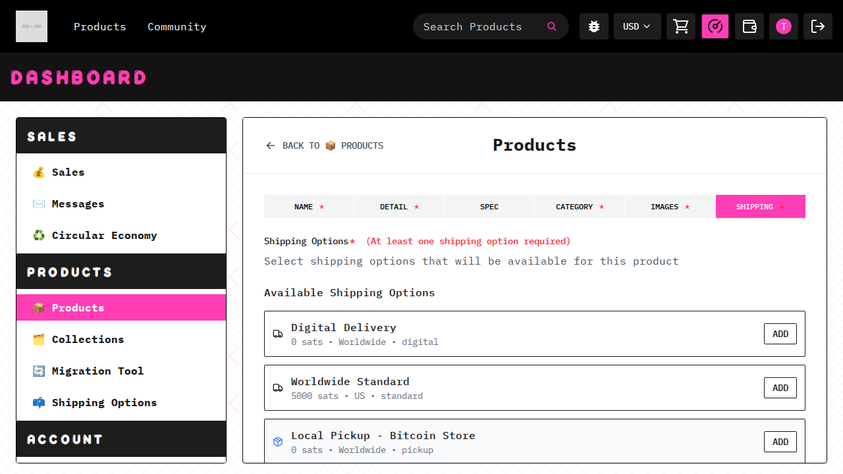This screenshot has width=843, height=474.
Task: Click the envelope icon beside Messages
Action: click(x=39, y=203)
